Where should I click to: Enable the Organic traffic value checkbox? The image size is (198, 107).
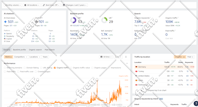click(71, 68)
